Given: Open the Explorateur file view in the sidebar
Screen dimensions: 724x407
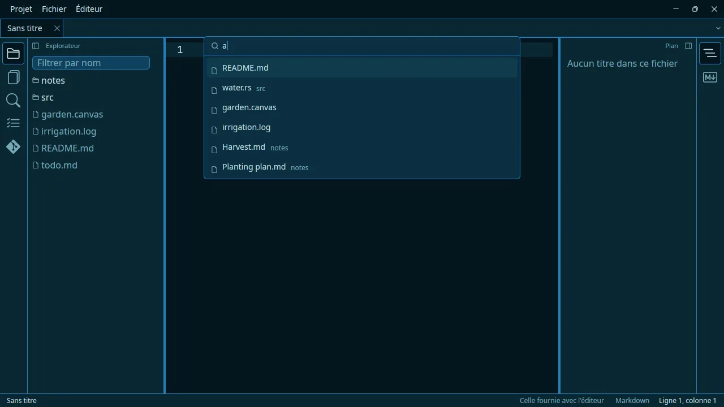Looking at the screenshot, I should click(x=13, y=54).
